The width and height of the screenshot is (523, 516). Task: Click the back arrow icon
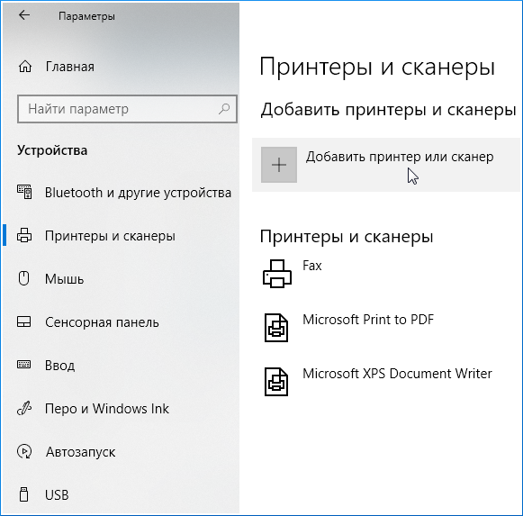click(x=24, y=15)
